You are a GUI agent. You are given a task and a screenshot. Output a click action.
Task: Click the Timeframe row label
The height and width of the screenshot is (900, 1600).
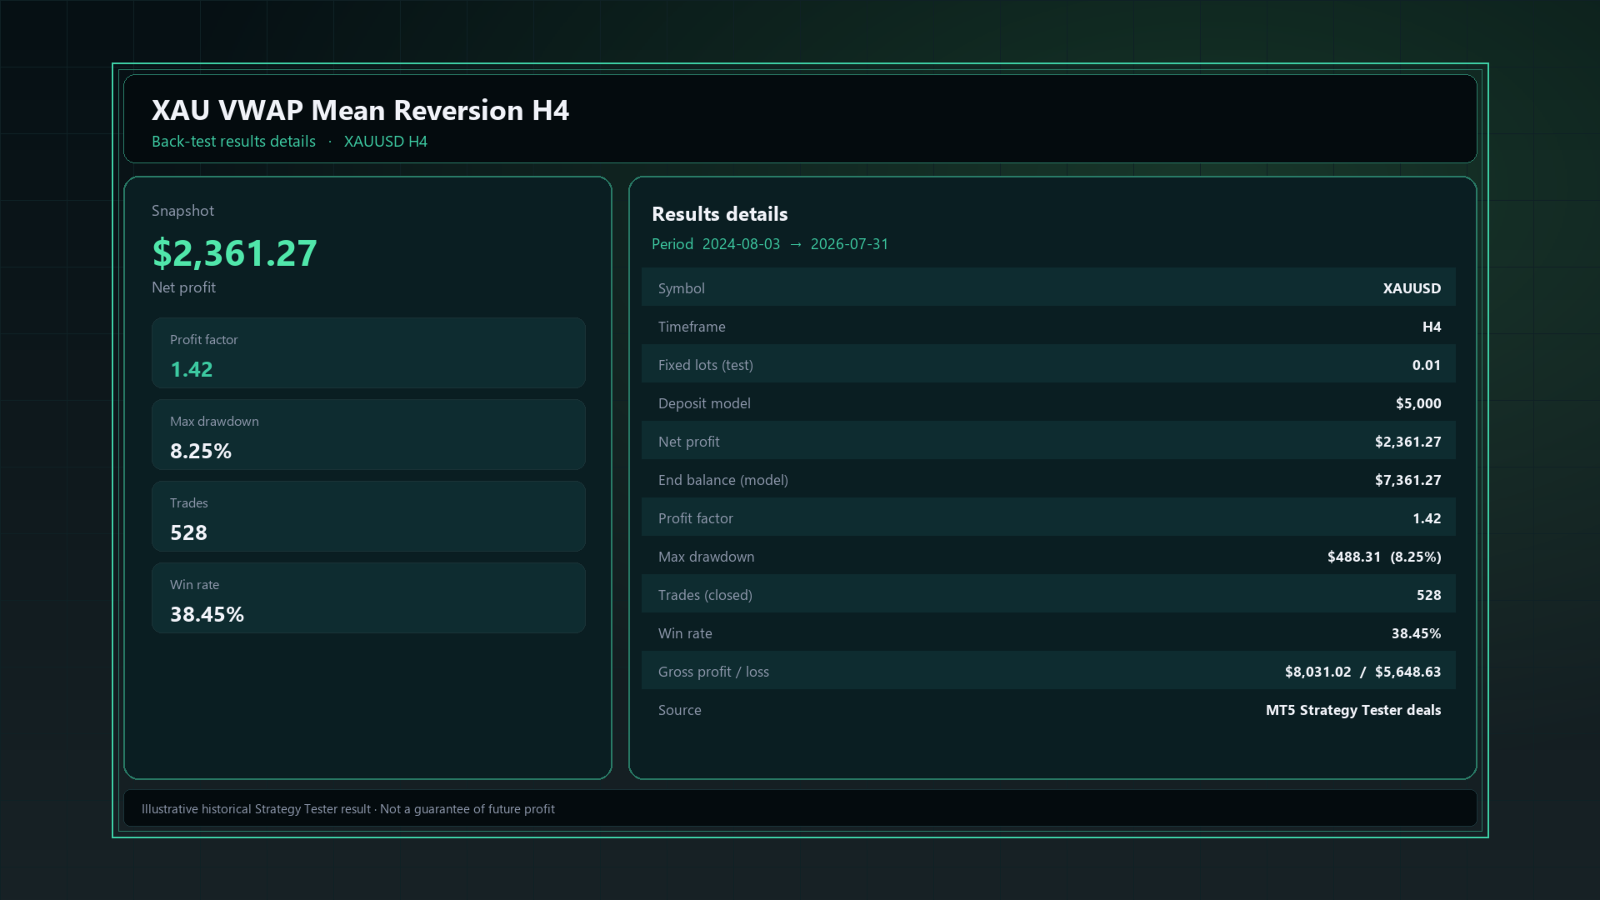pos(692,327)
